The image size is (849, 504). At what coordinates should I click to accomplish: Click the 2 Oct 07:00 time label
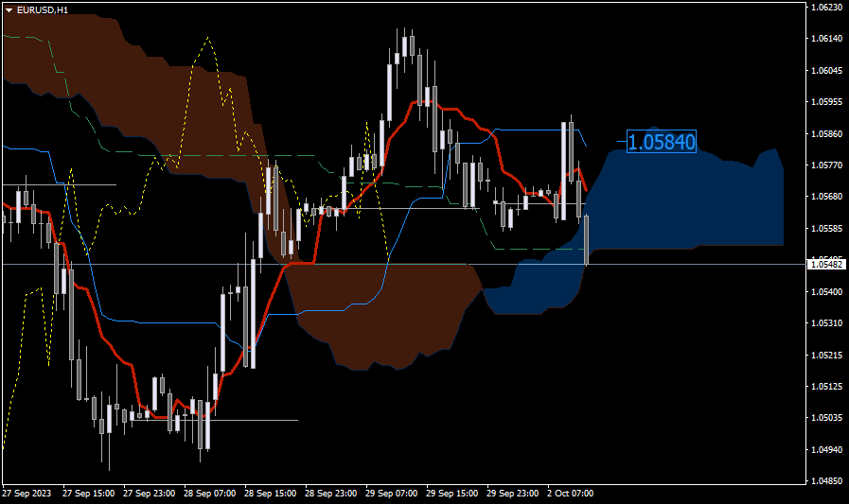[x=571, y=494]
